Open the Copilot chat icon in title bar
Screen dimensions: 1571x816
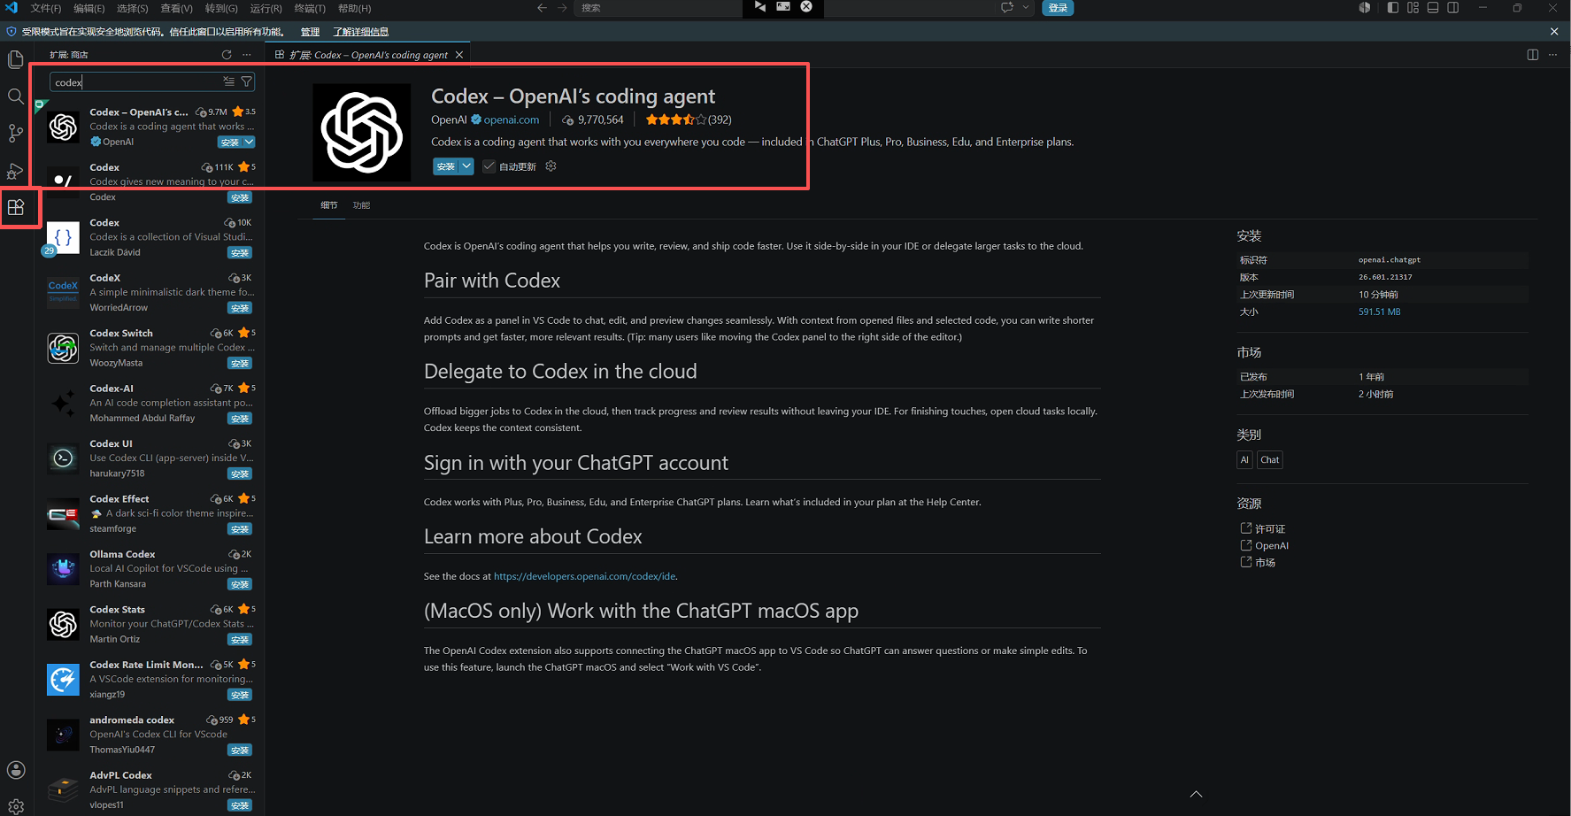(x=1007, y=8)
